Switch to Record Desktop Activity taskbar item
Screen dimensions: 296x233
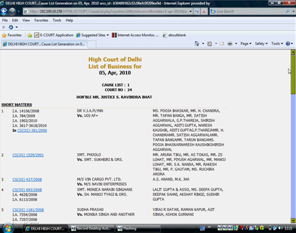click(x=92, y=228)
